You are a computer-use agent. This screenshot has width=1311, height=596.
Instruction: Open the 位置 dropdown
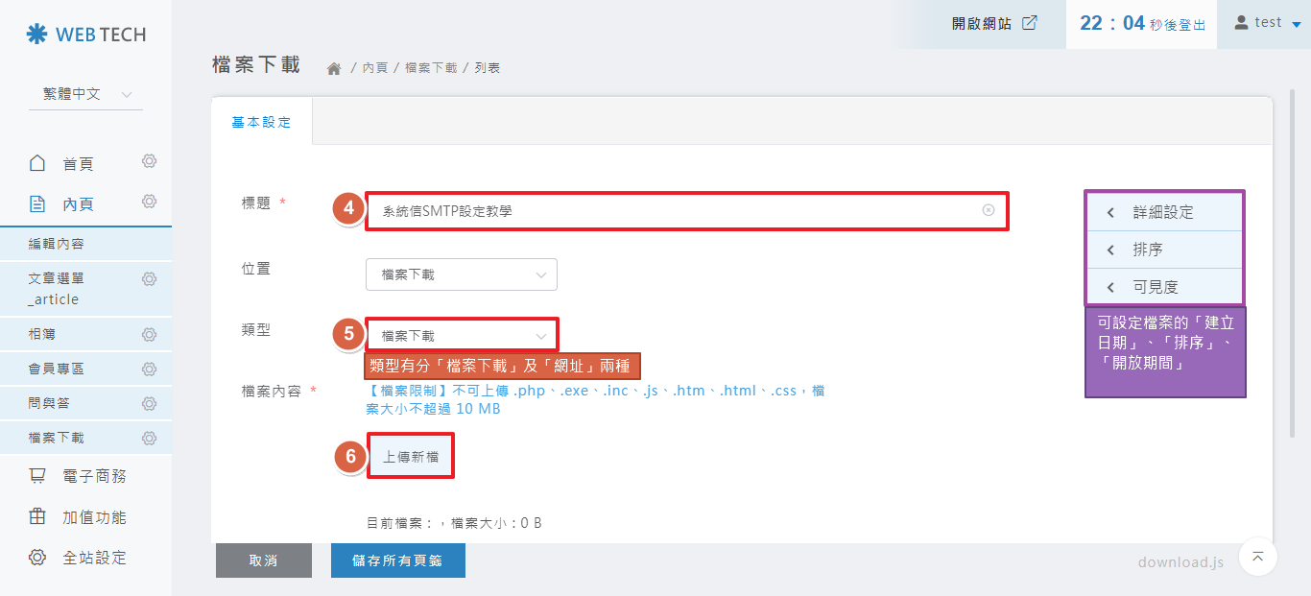[461, 274]
